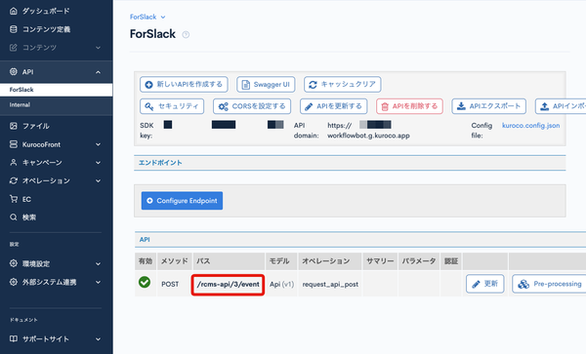Open Content Definition (コンテンツ定義) in sidebar
The height and width of the screenshot is (354, 586).
46,29
